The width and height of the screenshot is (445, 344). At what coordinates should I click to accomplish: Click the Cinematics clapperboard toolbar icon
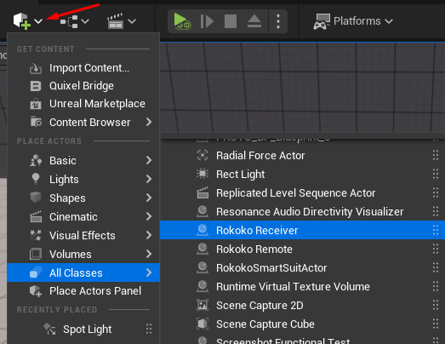(x=116, y=21)
